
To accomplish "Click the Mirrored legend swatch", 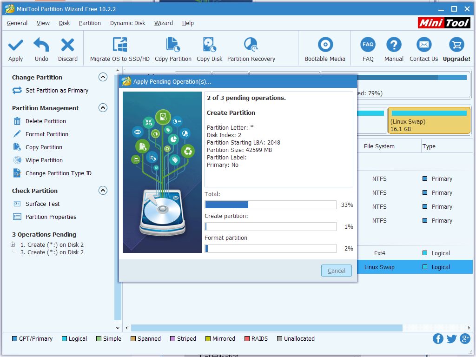I will (x=208, y=339).
